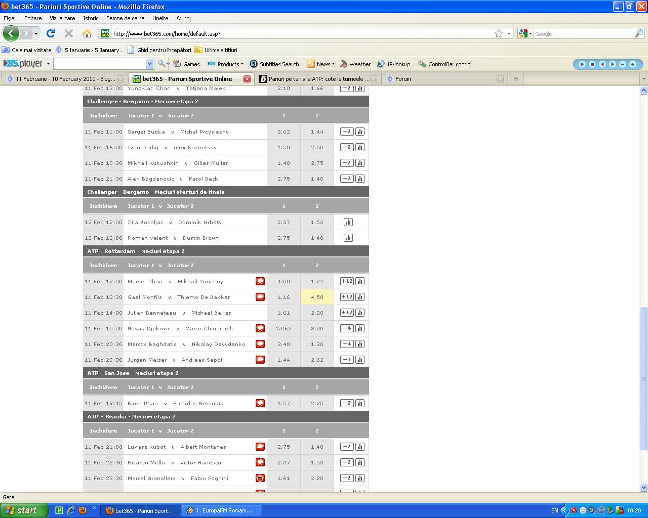This screenshot has height=518, width=648.
Task: Open the BS.player search box dropdown
Action: pyautogui.click(x=149, y=64)
